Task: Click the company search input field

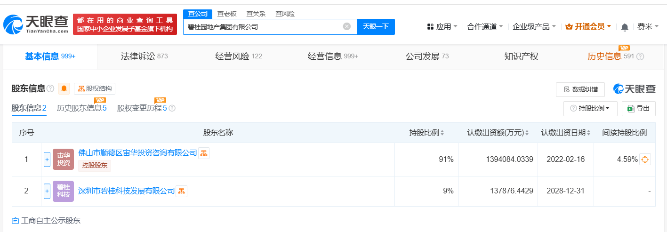Action: (x=264, y=27)
